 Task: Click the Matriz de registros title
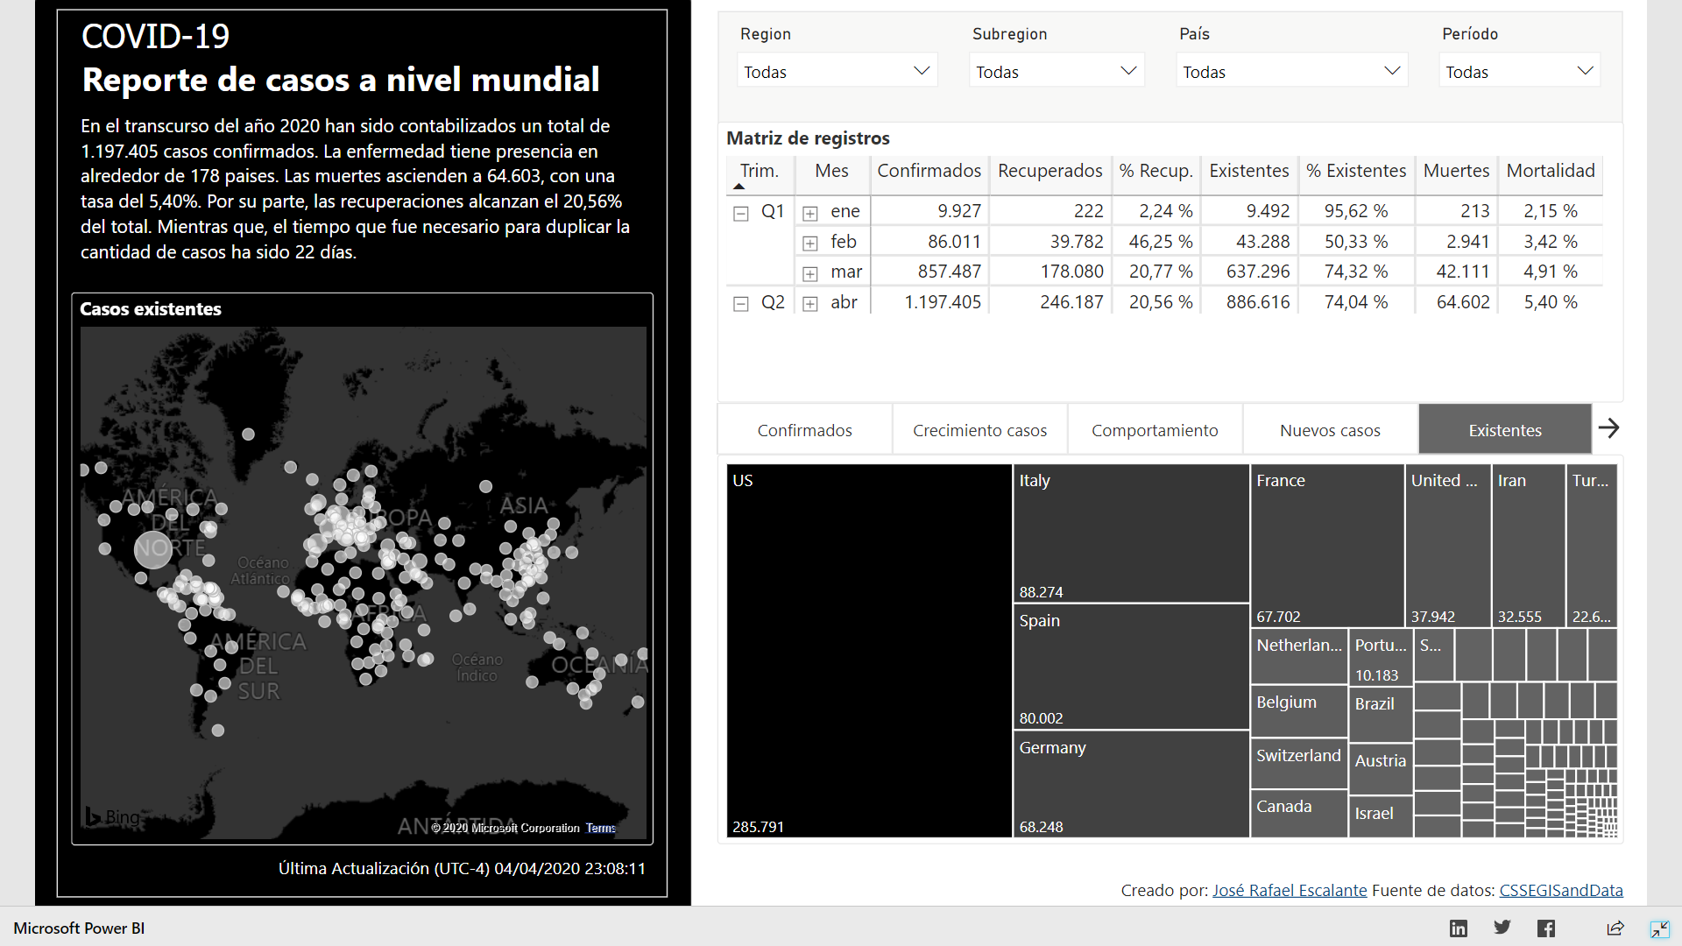tap(808, 138)
